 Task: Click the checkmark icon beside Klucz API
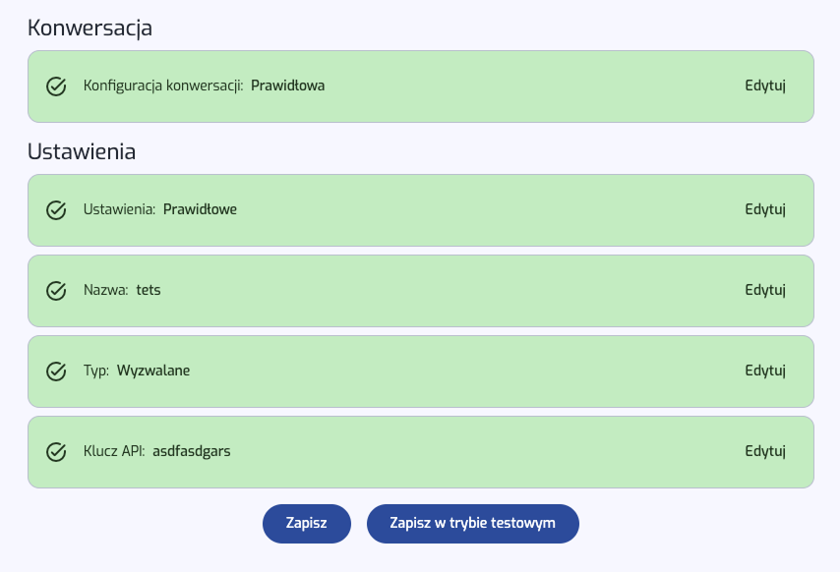pos(56,452)
